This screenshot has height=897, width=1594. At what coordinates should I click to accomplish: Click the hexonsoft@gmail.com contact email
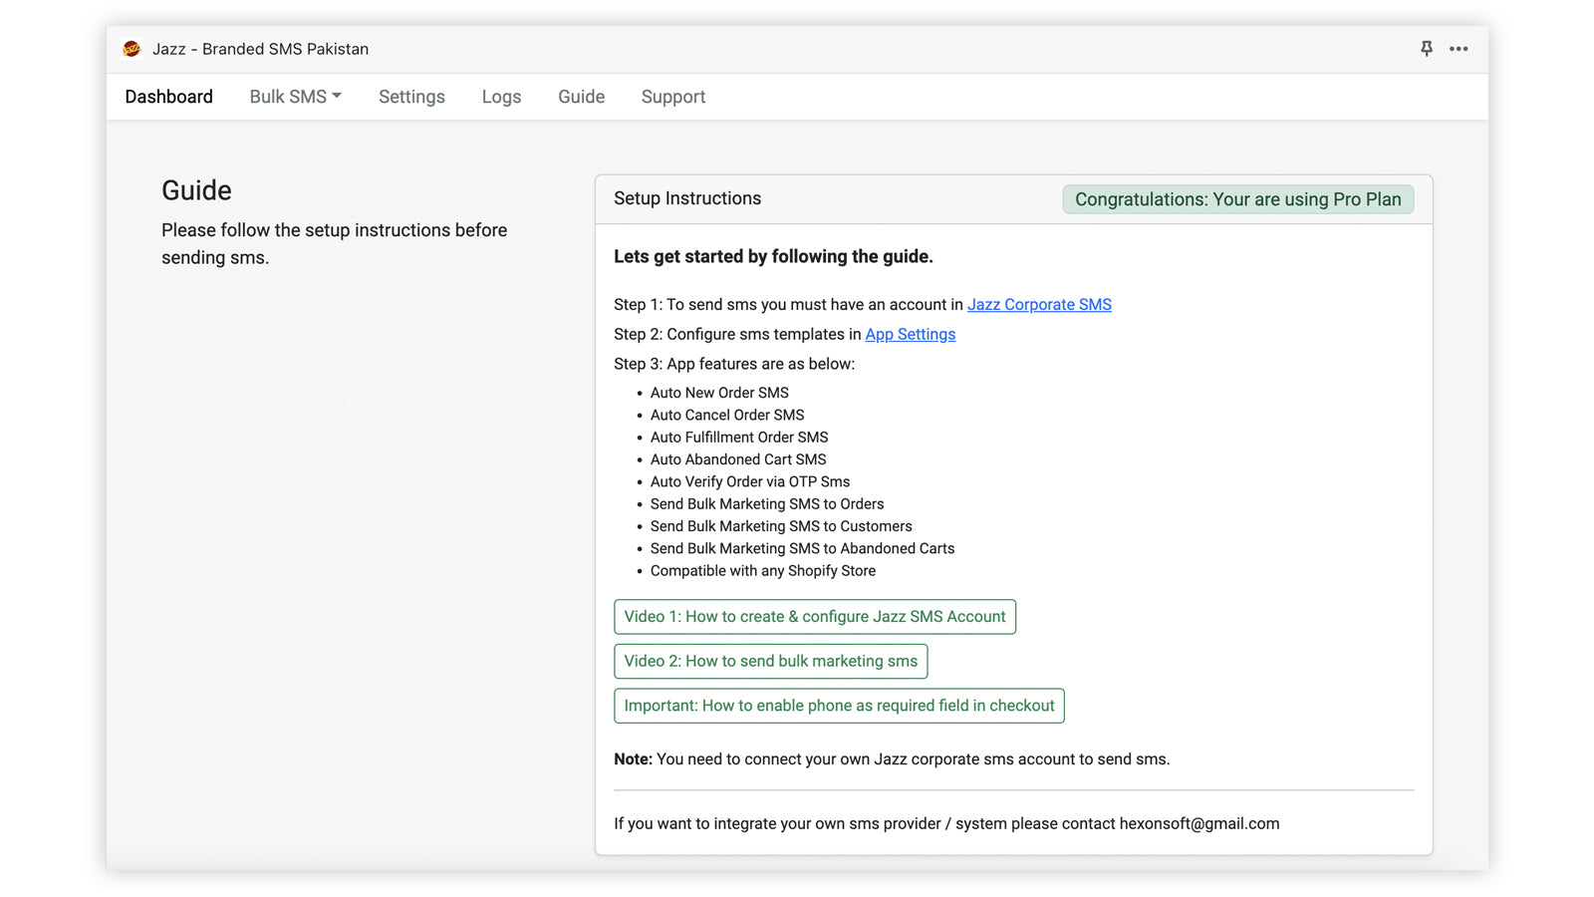point(1199,823)
